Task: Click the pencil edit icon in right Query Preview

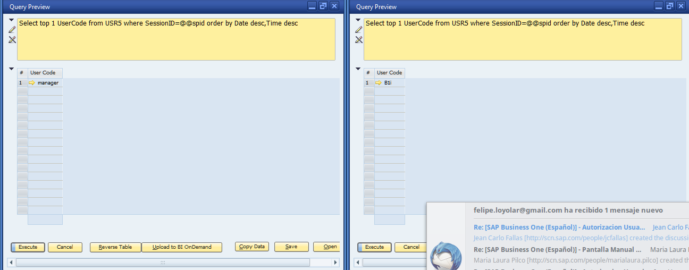Action: tap(359, 30)
